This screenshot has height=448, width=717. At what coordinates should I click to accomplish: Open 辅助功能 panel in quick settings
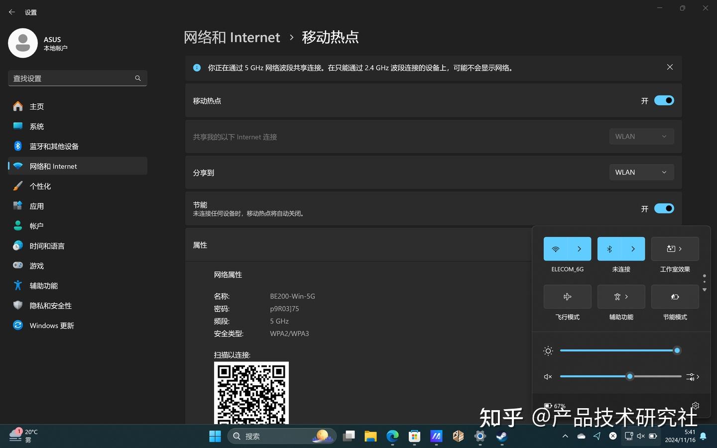[621, 297]
